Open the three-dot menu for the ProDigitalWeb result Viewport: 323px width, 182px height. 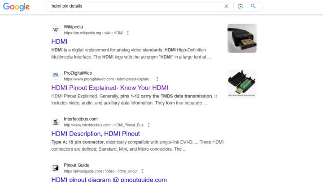[x=157, y=79]
